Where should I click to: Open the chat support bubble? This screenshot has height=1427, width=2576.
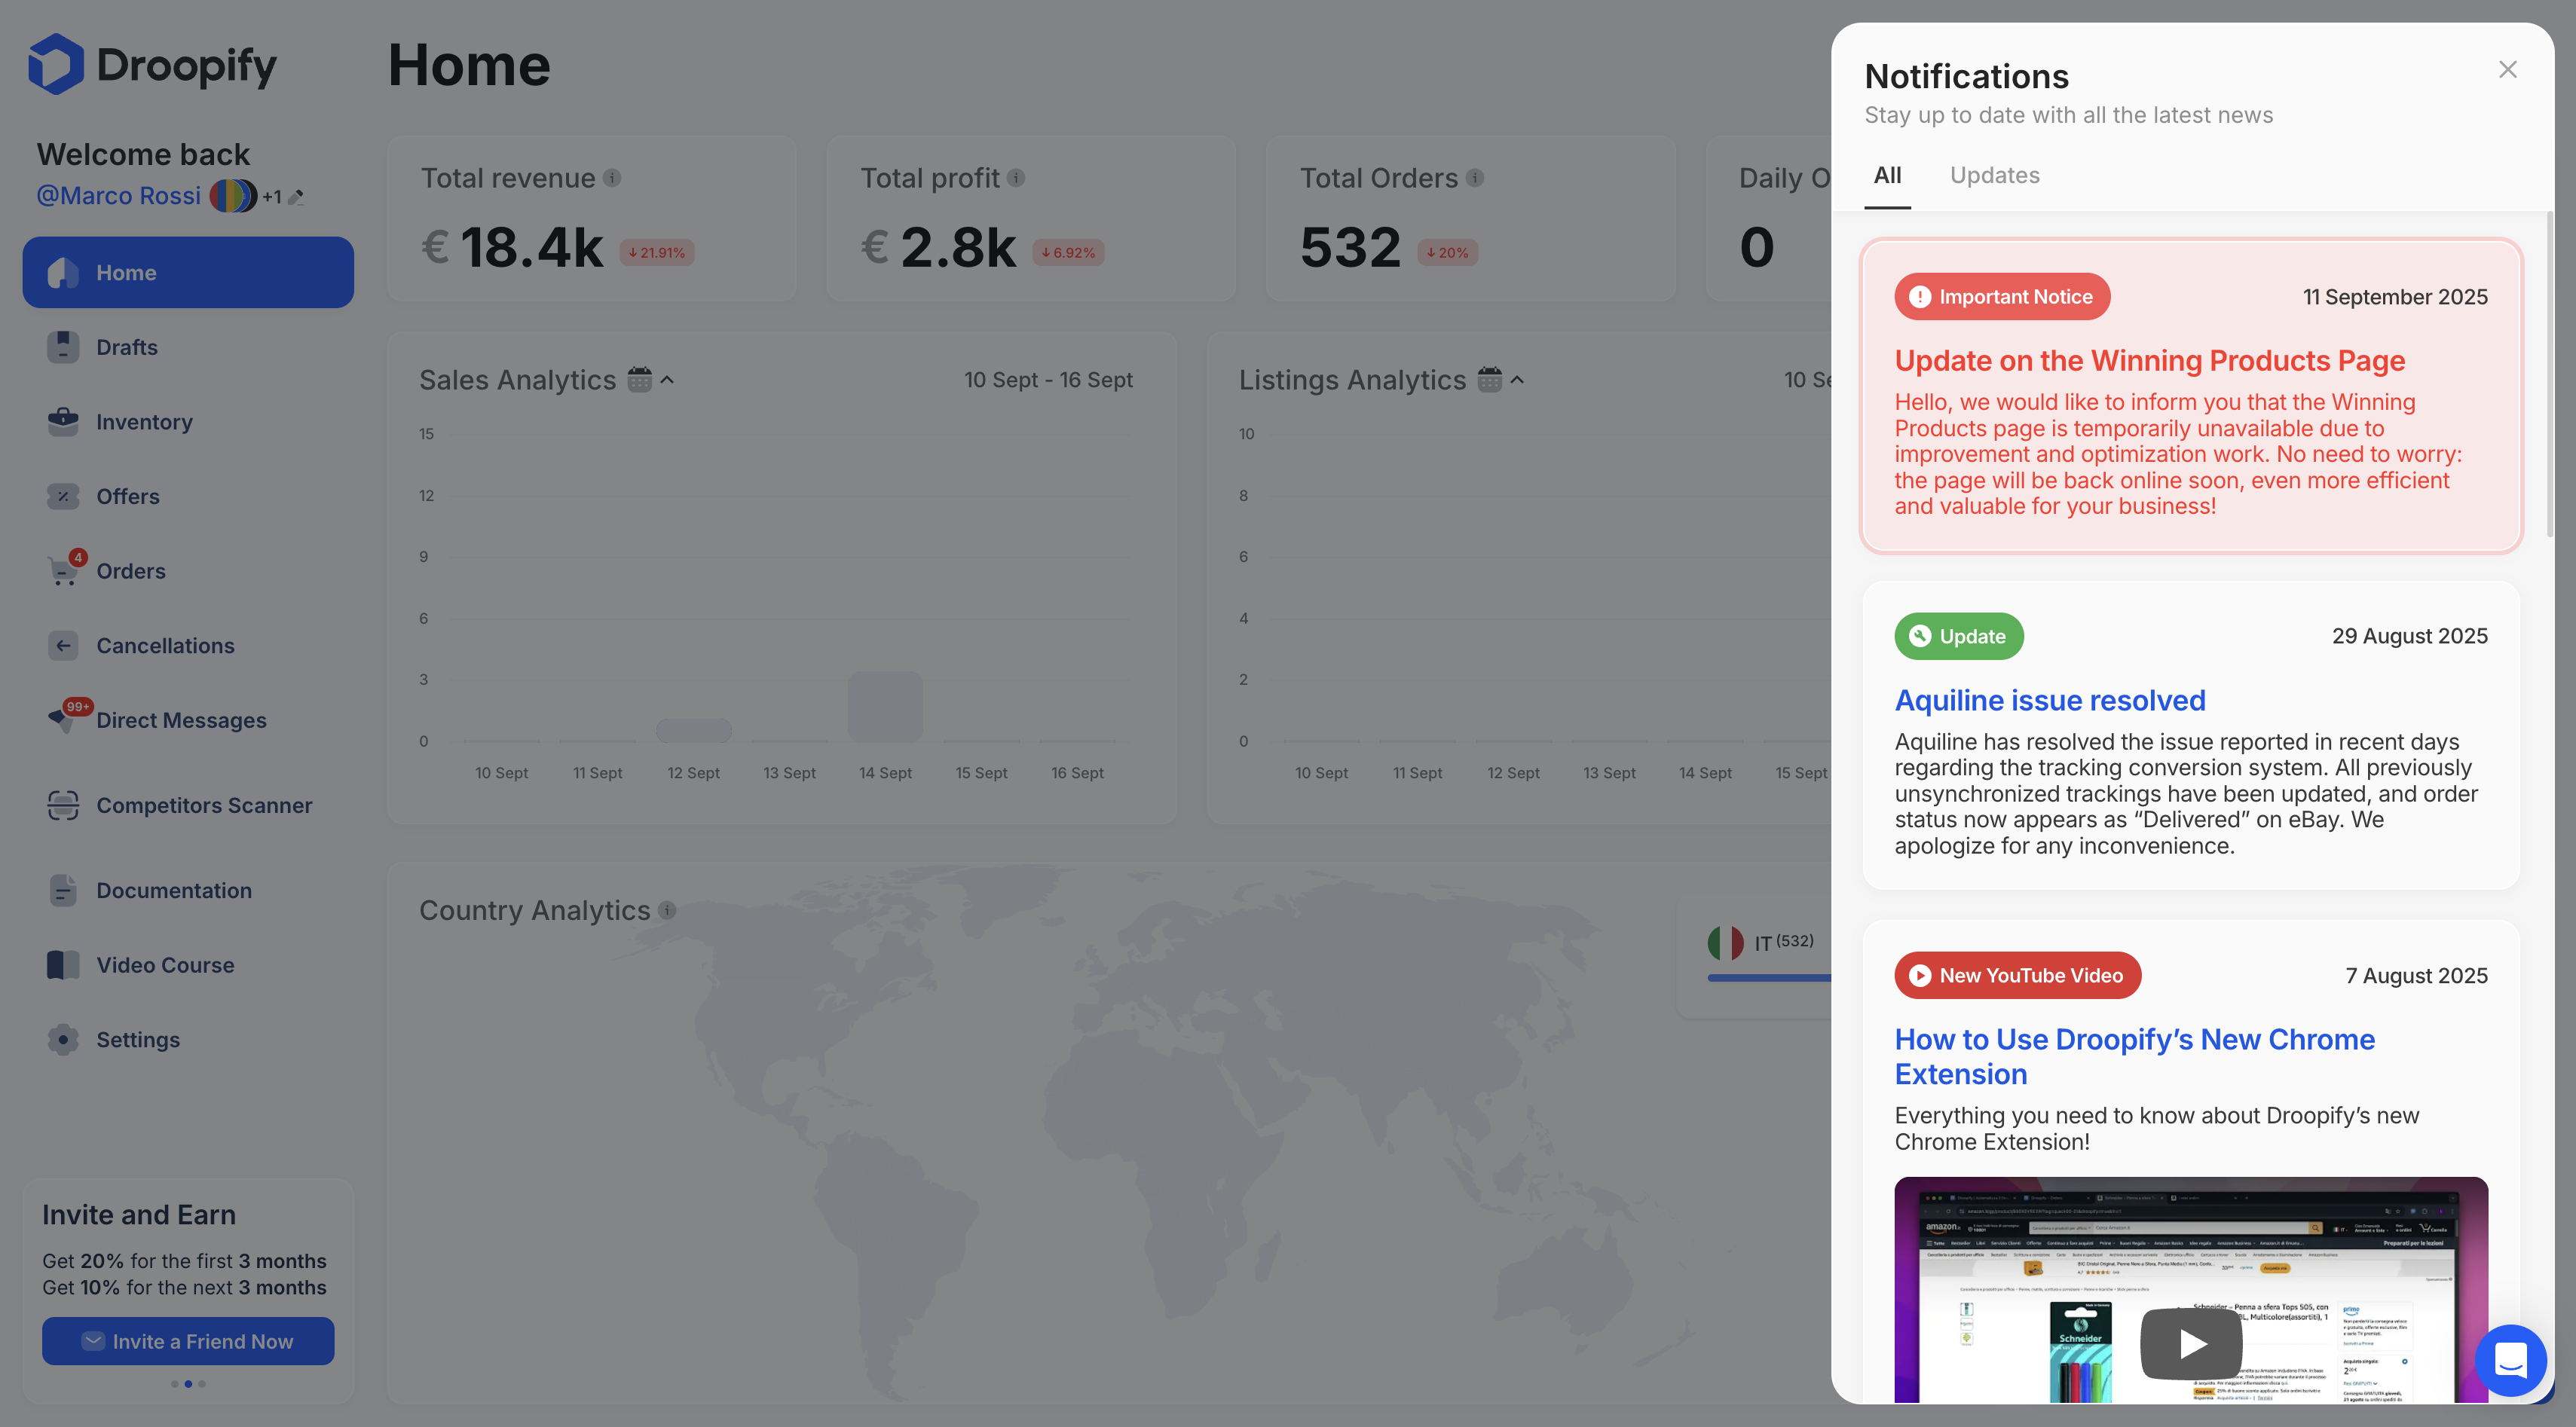(2511, 1360)
